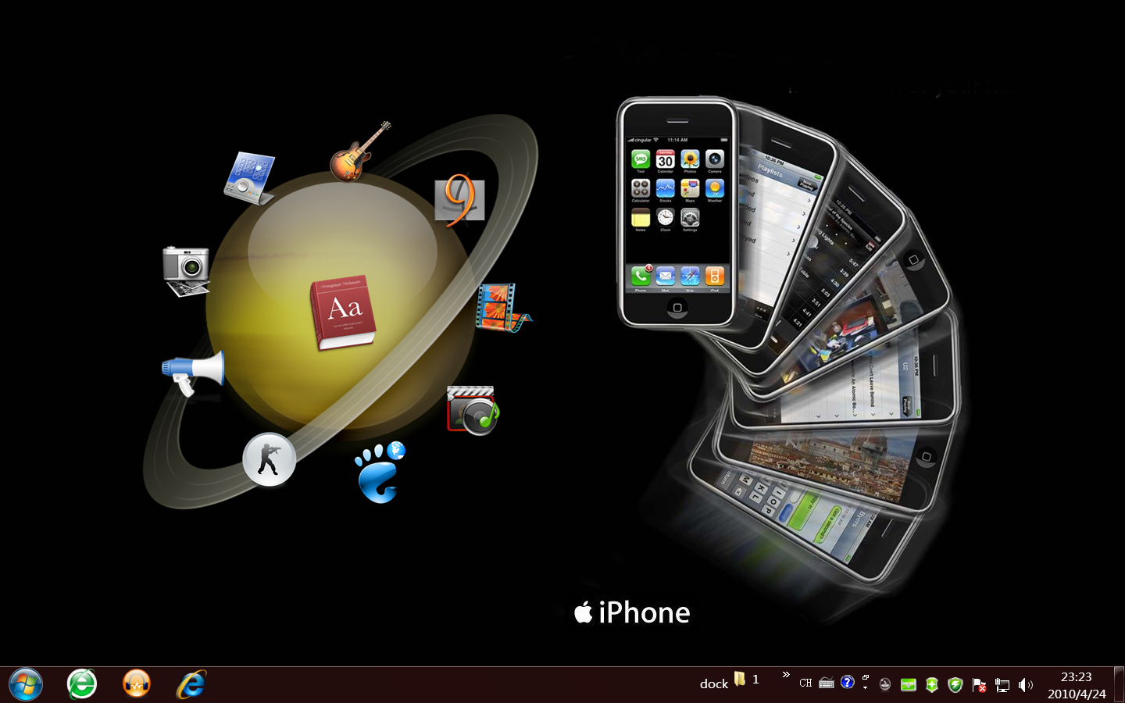Launch the orange number 9 icon
1125x703 pixels.
pyautogui.click(x=459, y=200)
